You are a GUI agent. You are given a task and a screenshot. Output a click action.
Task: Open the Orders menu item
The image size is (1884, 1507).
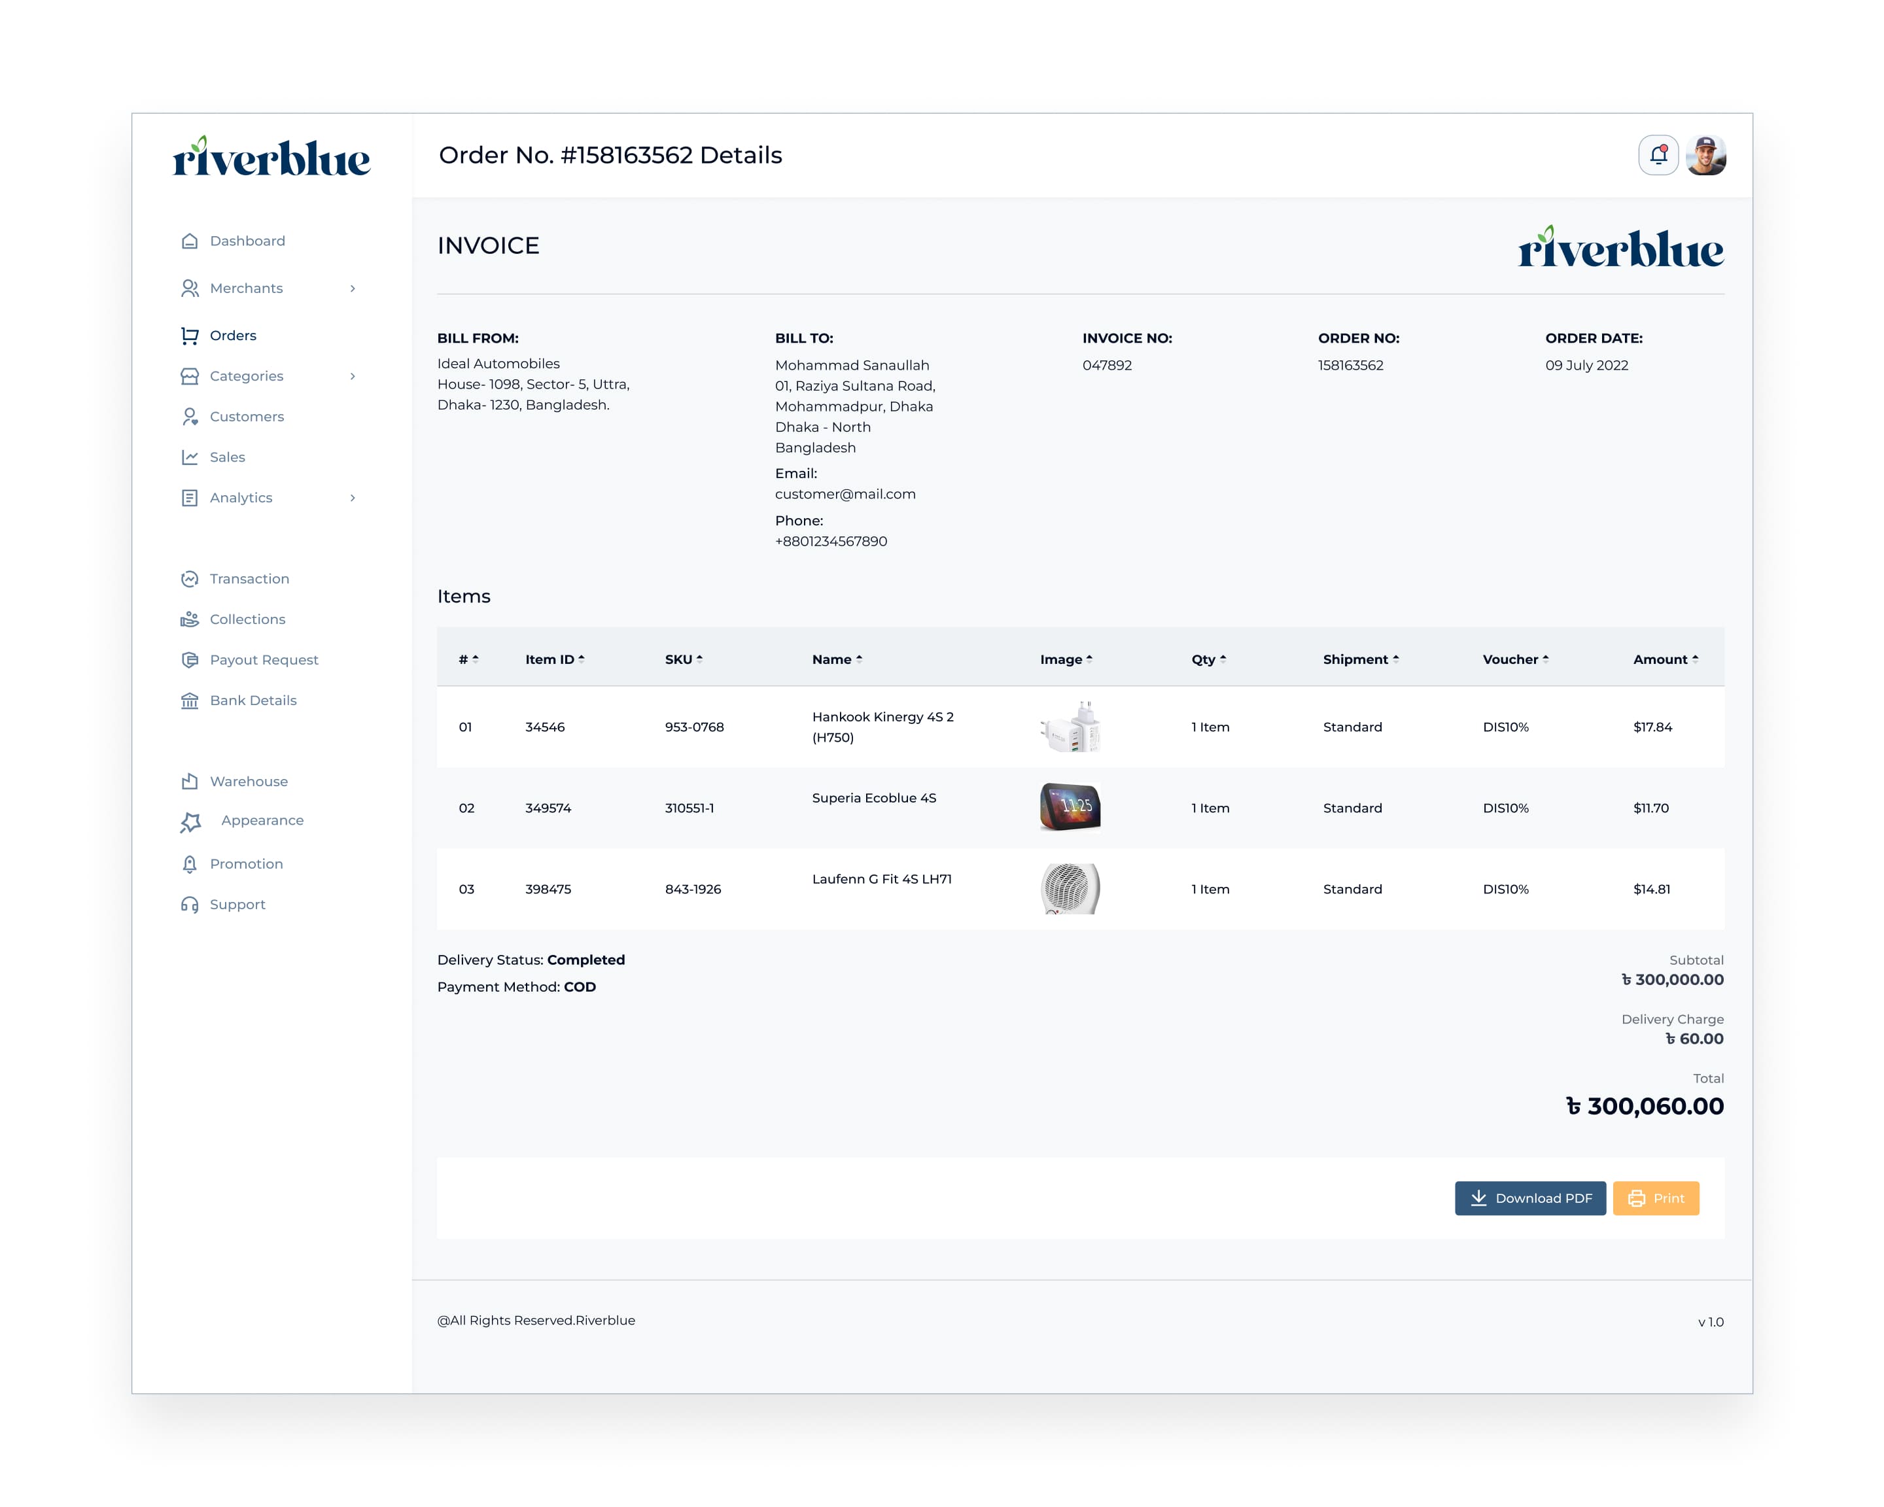coord(232,336)
